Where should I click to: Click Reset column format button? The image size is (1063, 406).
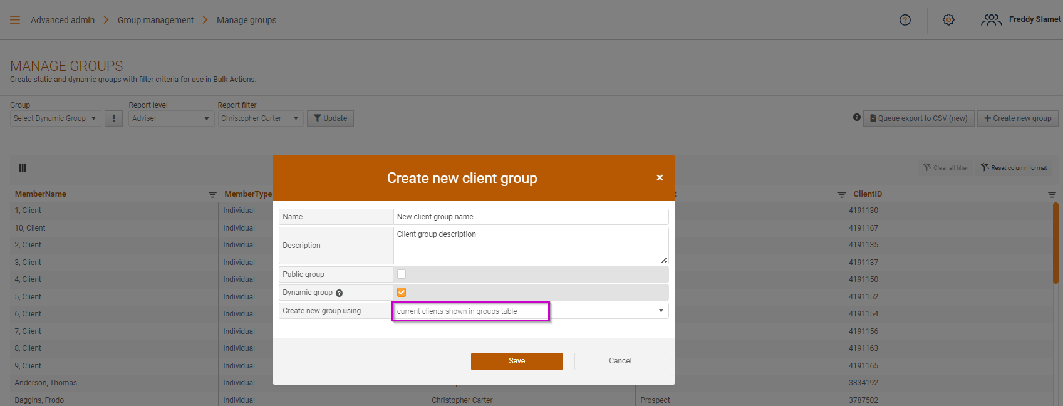point(1014,168)
